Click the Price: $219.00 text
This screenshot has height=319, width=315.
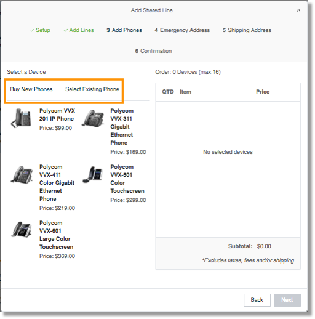click(x=57, y=208)
